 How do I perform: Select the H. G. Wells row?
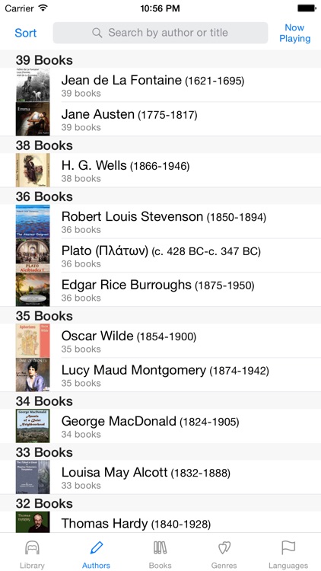point(160,170)
